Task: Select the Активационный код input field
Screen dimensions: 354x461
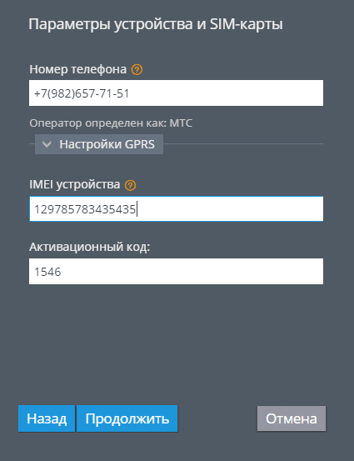Action: (176, 272)
